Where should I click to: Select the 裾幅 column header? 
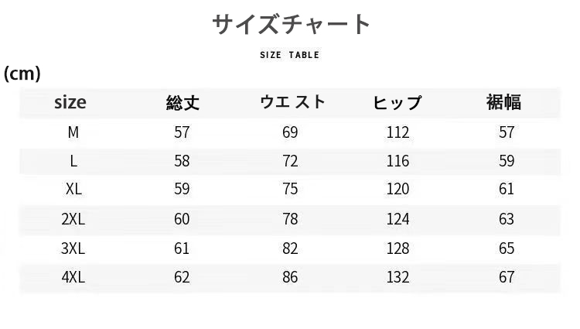pos(503,102)
